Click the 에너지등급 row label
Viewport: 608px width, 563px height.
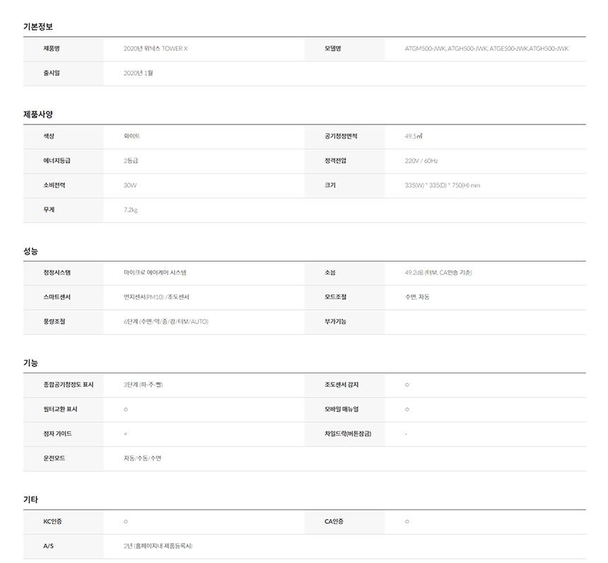pyautogui.click(x=57, y=161)
